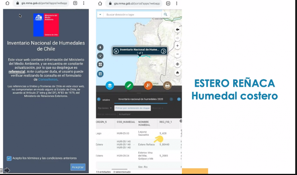Click 'Acercar a' button
Viewport: 297px width, 175px height.
point(157,108)
